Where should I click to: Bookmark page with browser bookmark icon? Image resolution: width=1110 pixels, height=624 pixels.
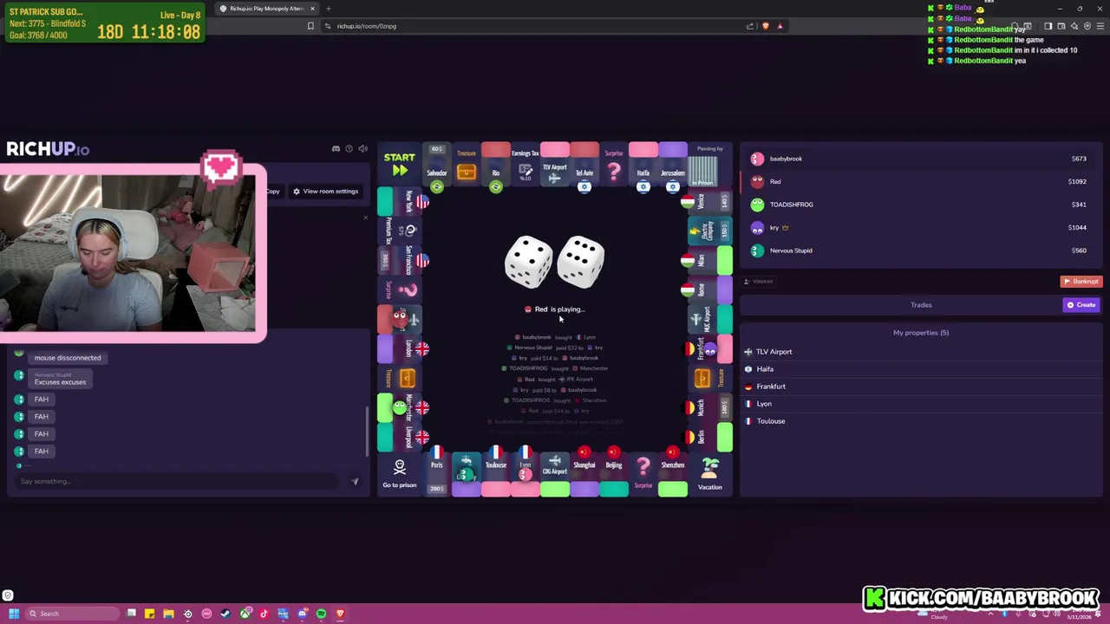click(x=310, y=26)
